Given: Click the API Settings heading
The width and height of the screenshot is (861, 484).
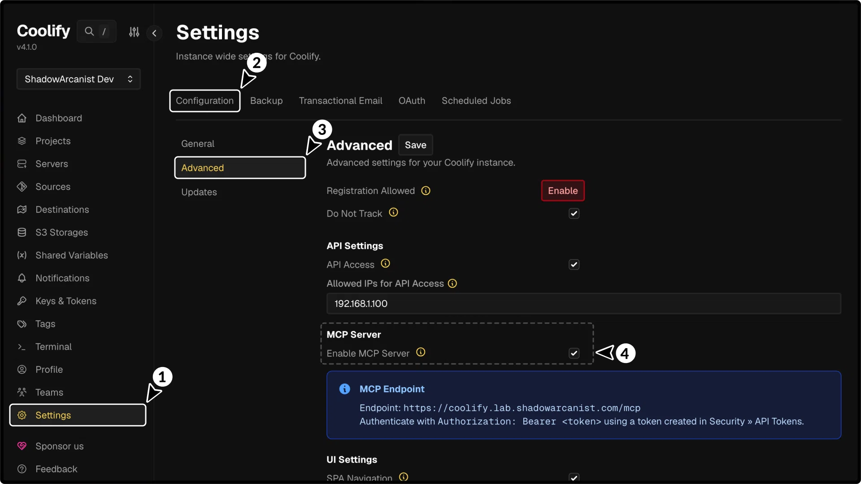Looking at the screenshot, I should tap(355, 246).
